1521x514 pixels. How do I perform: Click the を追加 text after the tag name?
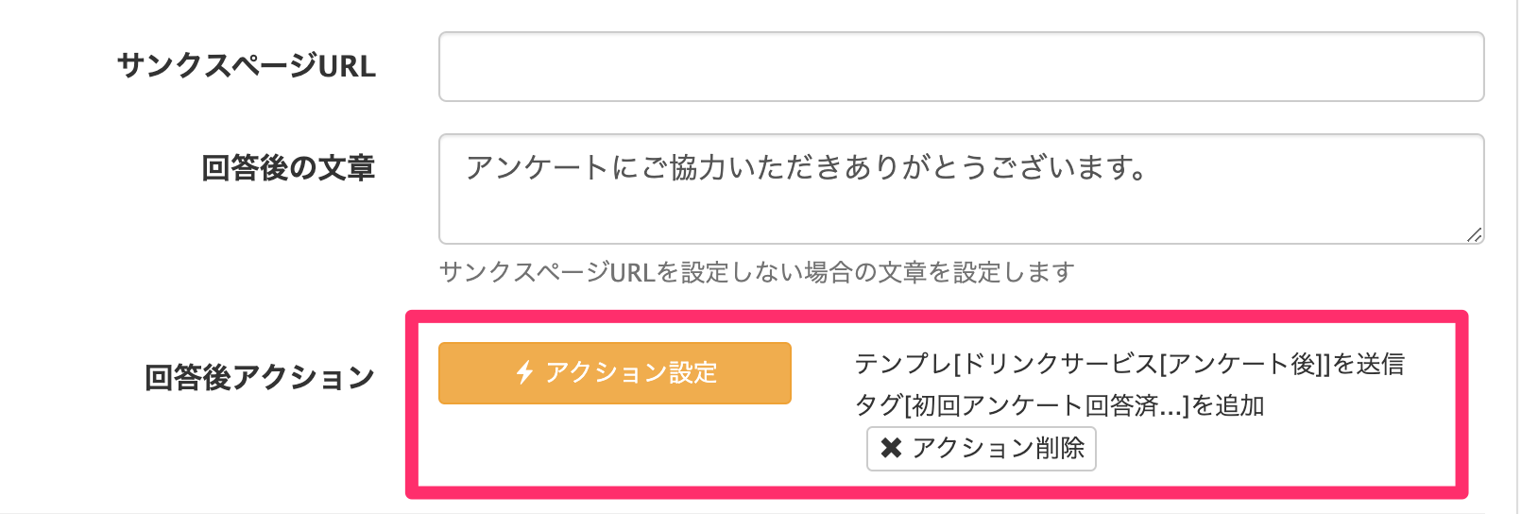tap(1227, 405)
